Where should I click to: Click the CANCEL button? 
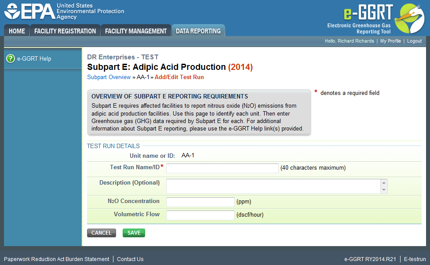pyautogui.click(x=102, y=233)
